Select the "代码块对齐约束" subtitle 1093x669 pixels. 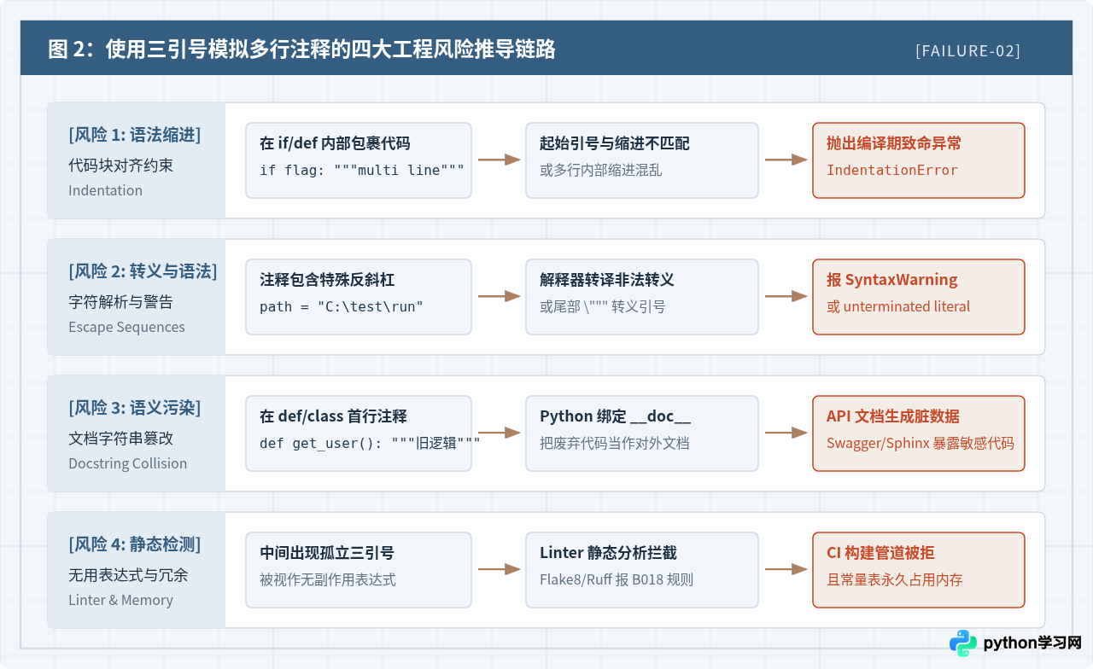120,166
